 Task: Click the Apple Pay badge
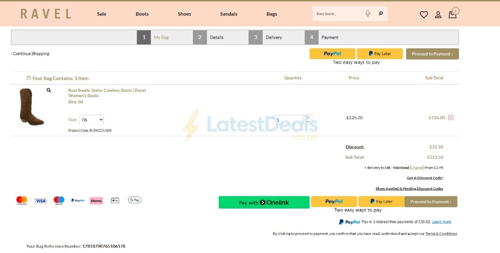click(x=115, y=200)
